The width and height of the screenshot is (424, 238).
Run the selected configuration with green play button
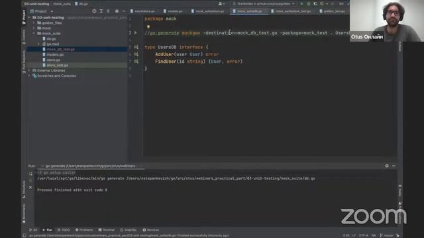[x=302, y=4]
